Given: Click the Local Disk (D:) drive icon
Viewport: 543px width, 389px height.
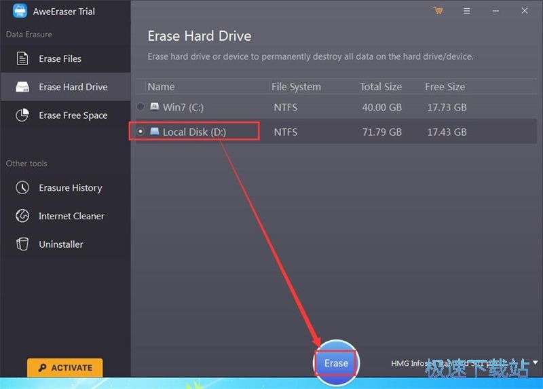Looking at the screenshot, I should tap(155, 131).
